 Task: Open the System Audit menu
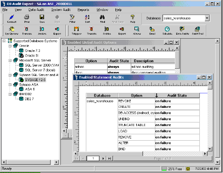[61, 10]
